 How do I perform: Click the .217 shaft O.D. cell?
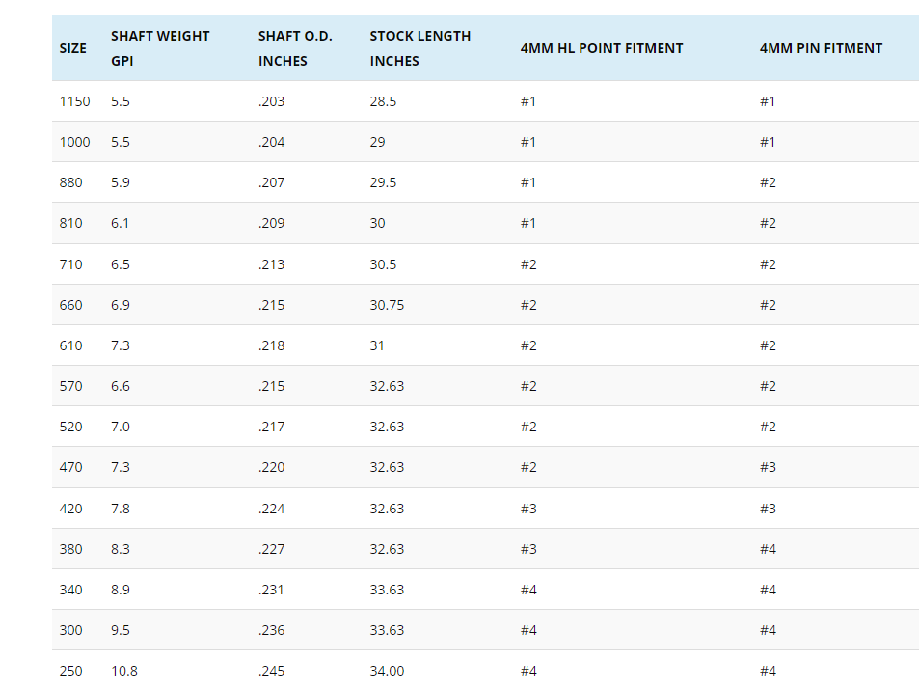tap(272, 427)
